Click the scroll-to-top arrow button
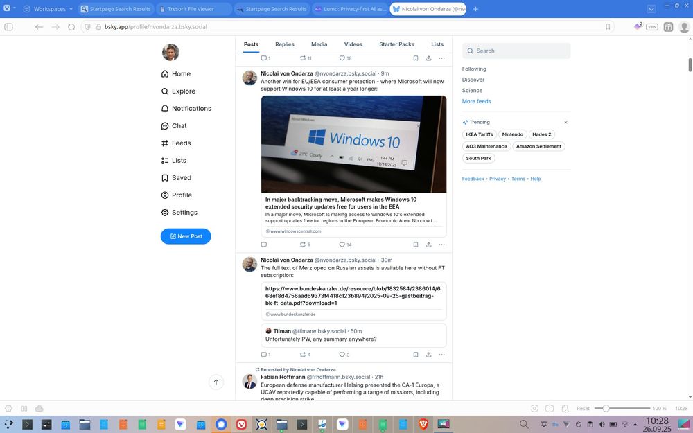The width and height of the screenshot is (693, 433). click(x=216, y=382)
